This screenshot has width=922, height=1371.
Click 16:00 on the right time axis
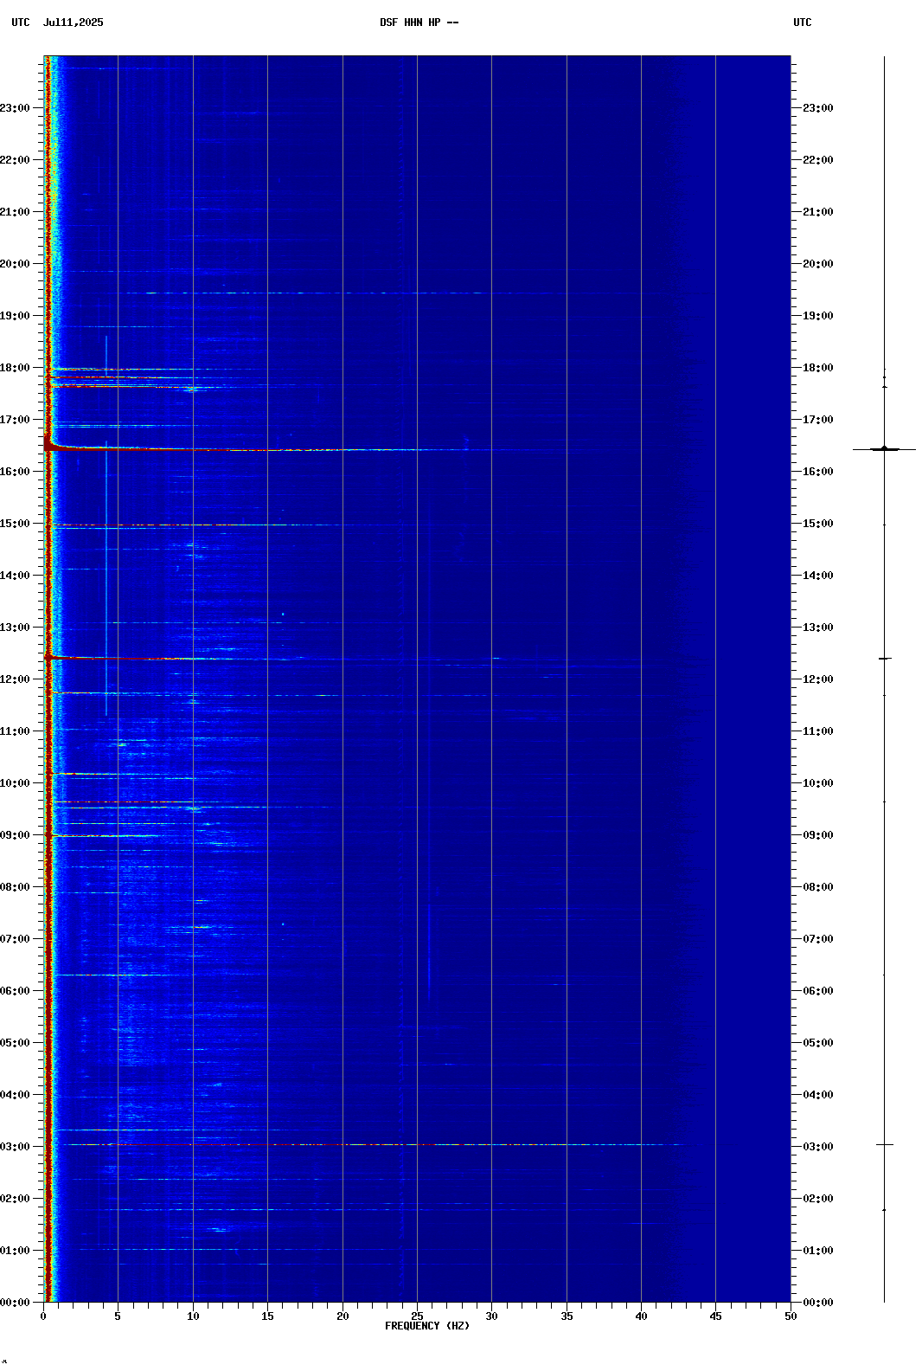click(x=818, y=472)
